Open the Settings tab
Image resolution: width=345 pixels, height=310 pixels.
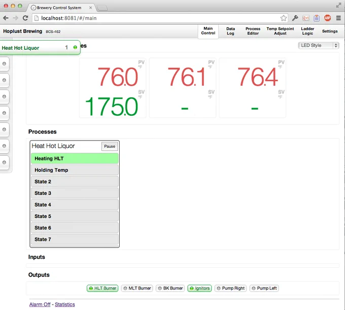coord(330,31)
